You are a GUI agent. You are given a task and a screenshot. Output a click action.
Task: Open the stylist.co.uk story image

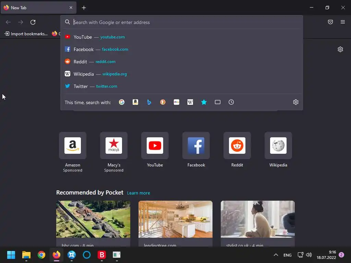click(258, 219)
